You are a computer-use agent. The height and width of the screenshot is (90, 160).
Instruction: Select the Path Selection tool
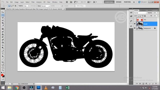point(3,56)
